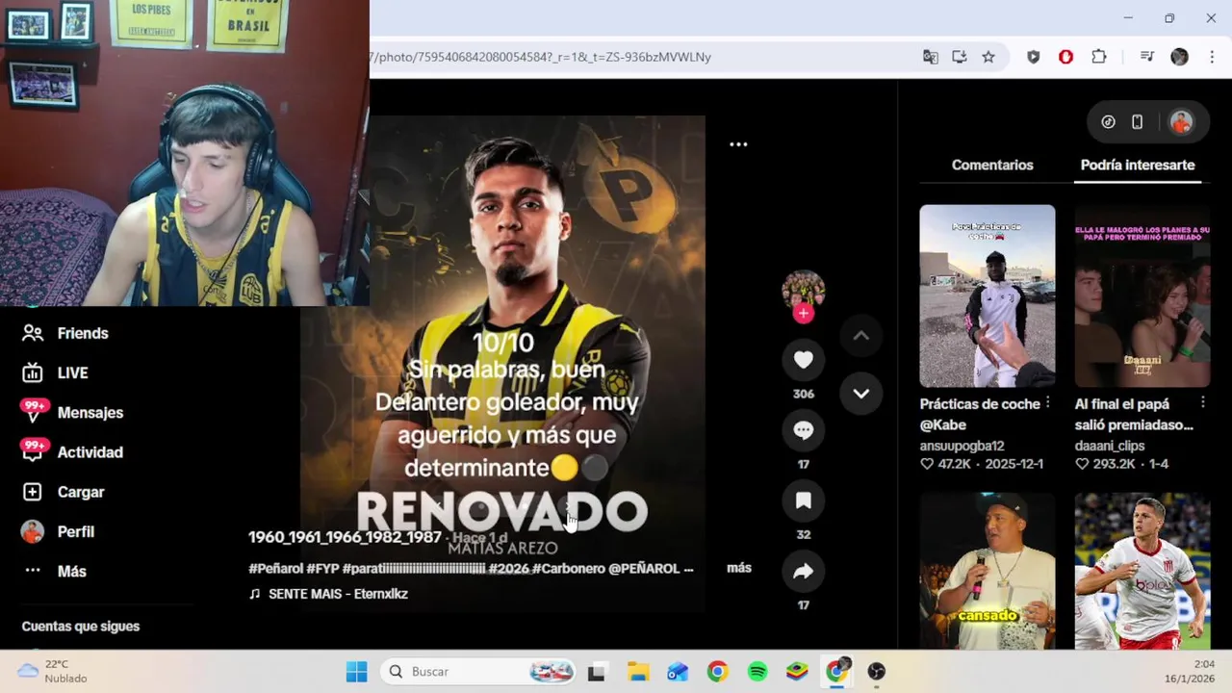The height and width of the screenshot is (693, 1232).
Task: Open options for Prácticas de coche card
Action: click(1048, 402)
